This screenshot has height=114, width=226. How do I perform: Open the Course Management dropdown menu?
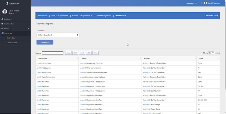click(82, 16)
